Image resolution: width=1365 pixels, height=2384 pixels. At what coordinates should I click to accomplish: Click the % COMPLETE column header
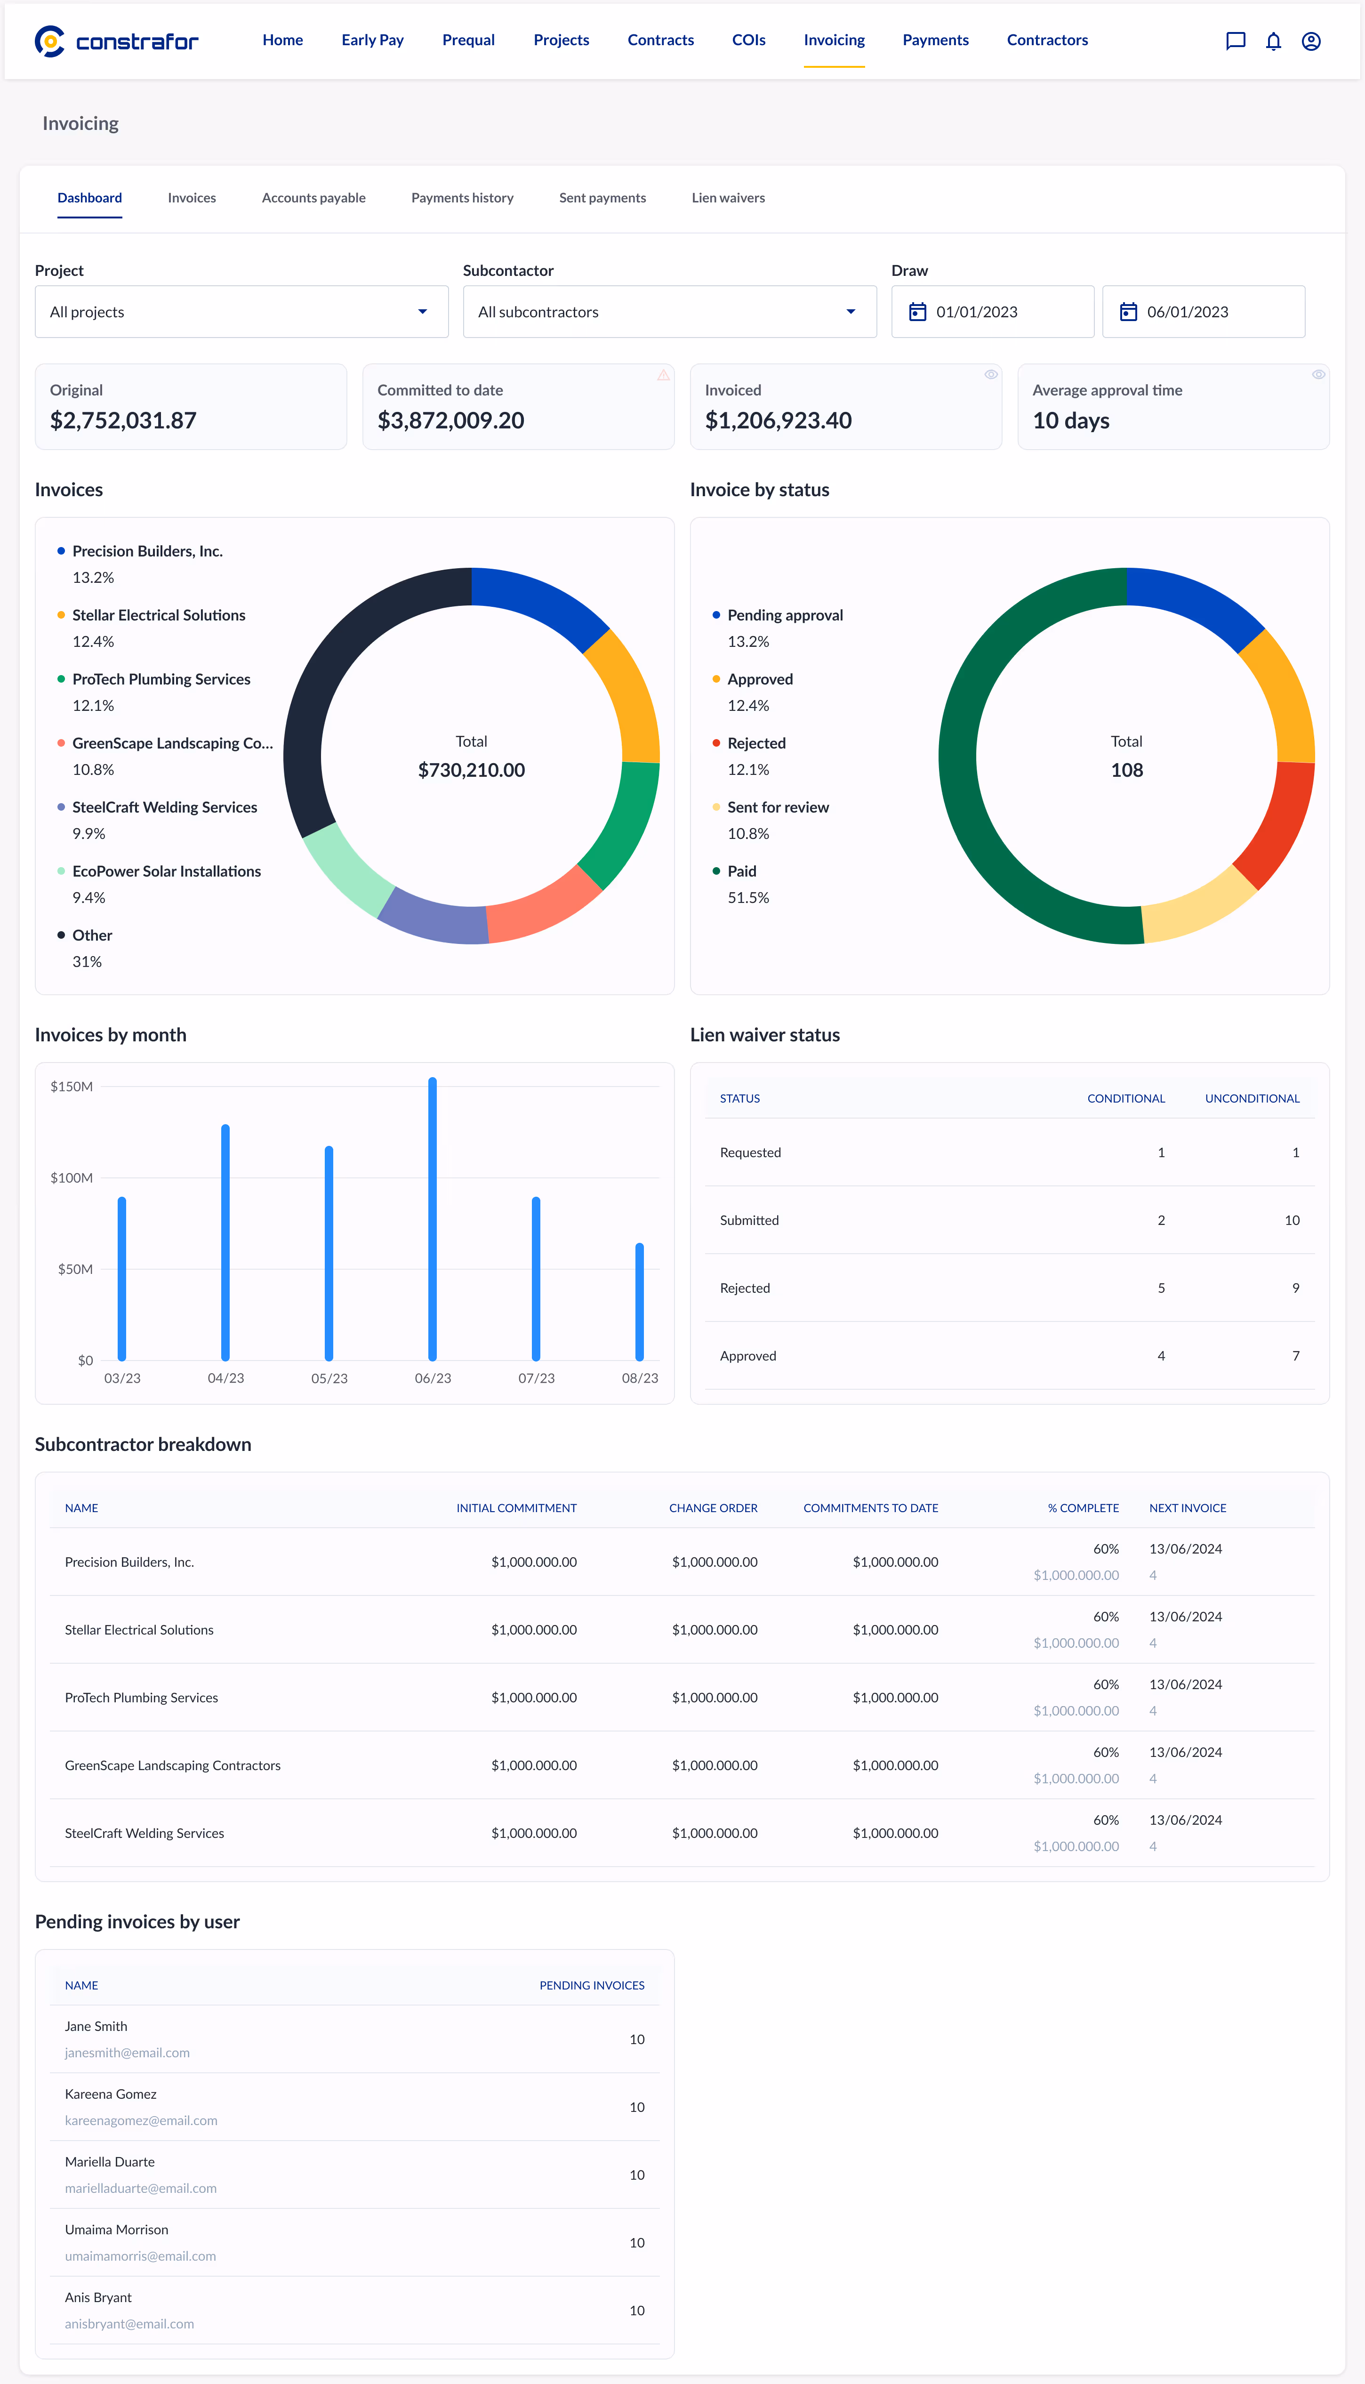coord(1083,1508)
